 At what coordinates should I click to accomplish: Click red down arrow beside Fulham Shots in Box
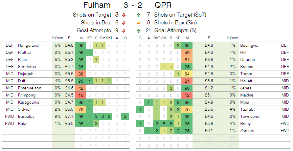123,23
